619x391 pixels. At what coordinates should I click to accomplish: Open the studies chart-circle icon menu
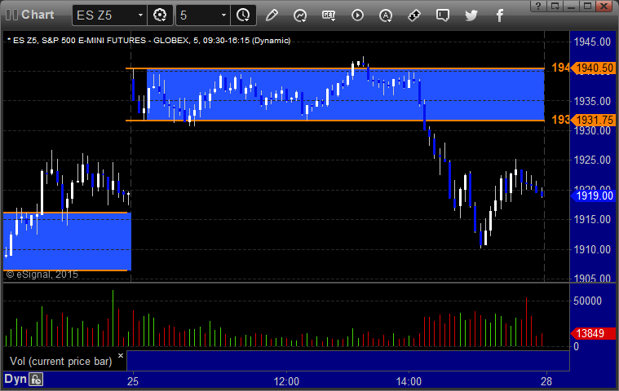point(300,15)
